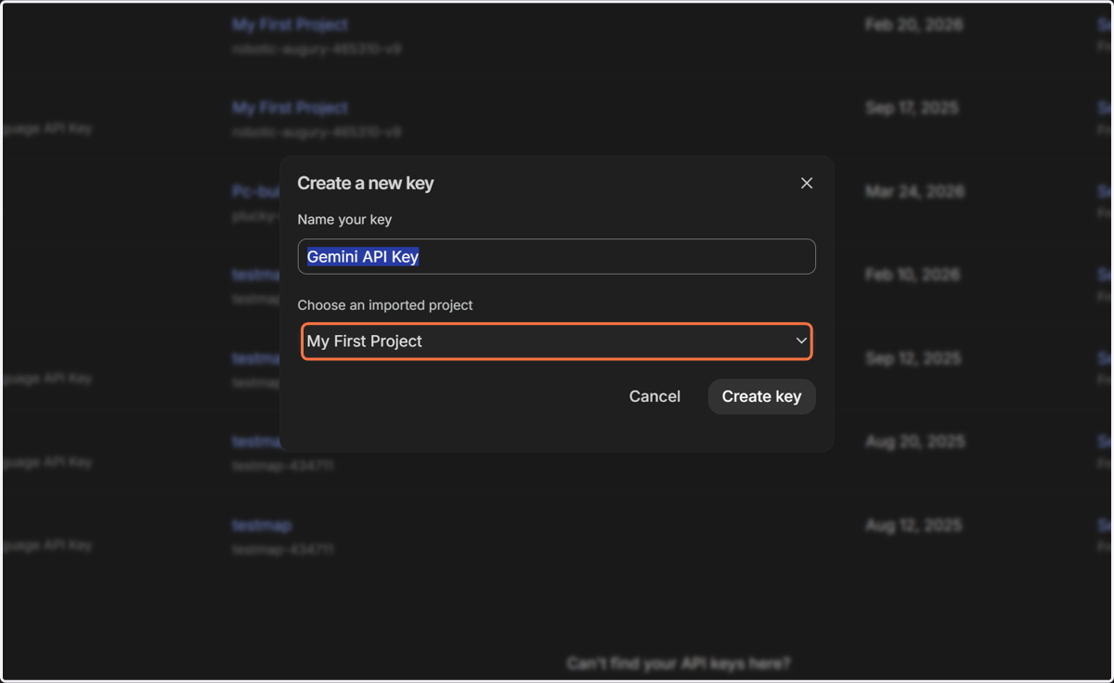The height and width of the screenshot is (683, 1114).
Task: Click the Choose an imported project label
Action: coord(385,305)
